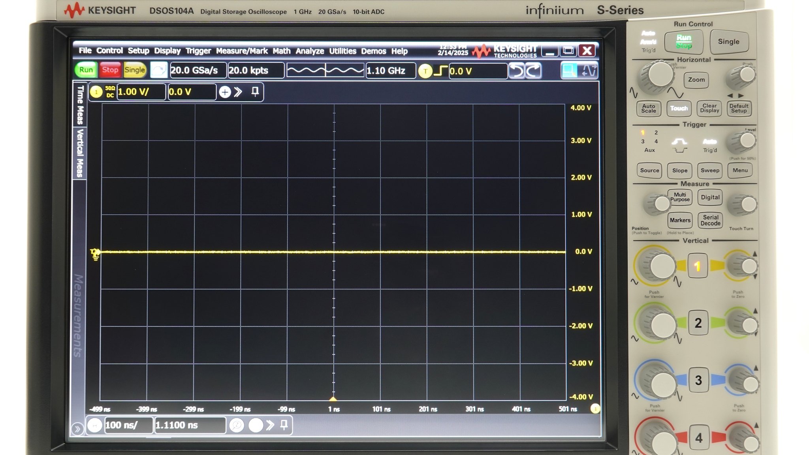Open the Time Meas side tab
The height and width of the screenshot is (455, 809).
pyautogui.click(x=80, y=105)
